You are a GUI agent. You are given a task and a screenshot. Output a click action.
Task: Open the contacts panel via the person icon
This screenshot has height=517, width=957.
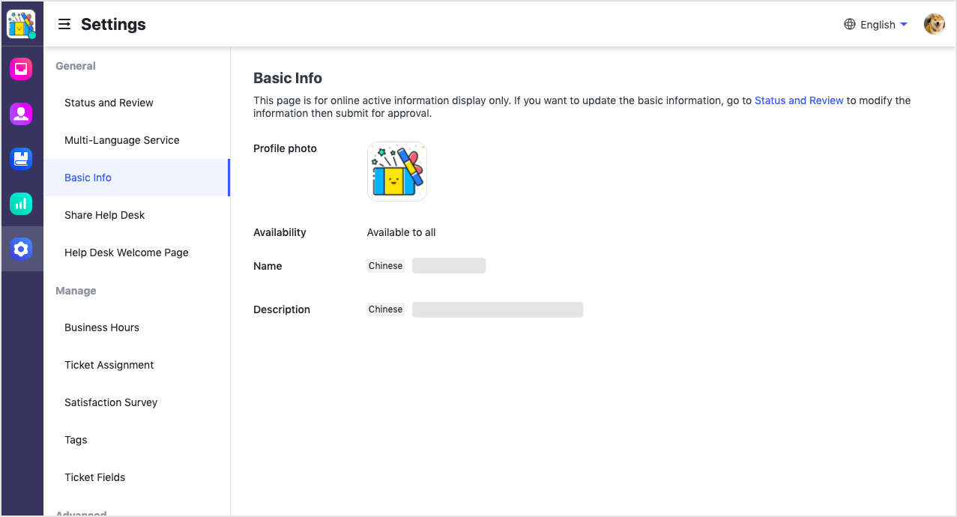[21, 114]
